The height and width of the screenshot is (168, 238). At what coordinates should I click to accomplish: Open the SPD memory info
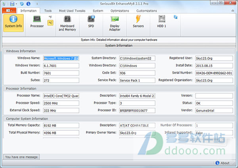pyautogui.click(x=91, y=22)
